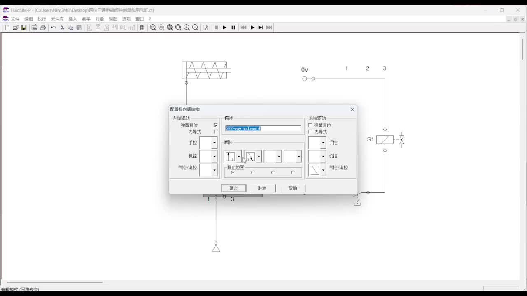Open the 选项 menu
Image resolution: width=527 pixels, height=296 pixels.
(126, 19)
